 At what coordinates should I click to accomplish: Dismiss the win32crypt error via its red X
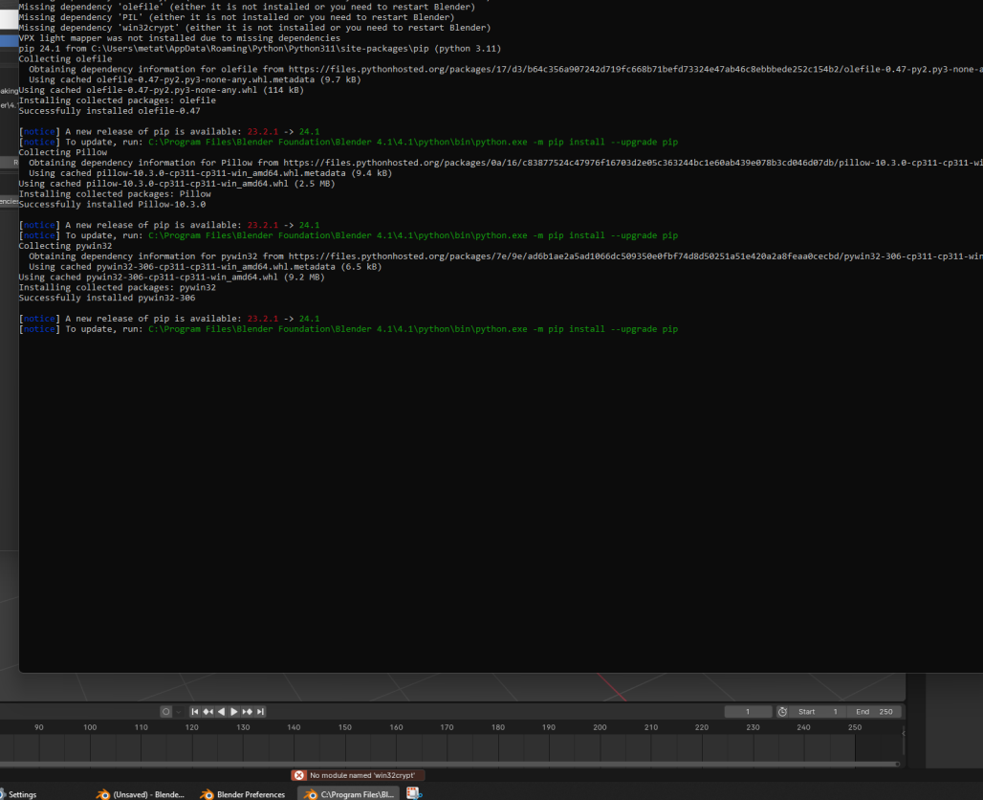click(300, 775)
